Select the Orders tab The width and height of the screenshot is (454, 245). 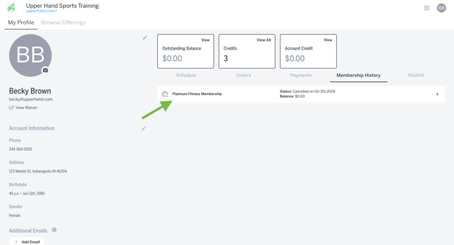pos(243,75)
